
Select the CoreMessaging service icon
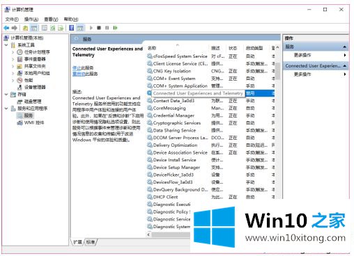[150, 108]
